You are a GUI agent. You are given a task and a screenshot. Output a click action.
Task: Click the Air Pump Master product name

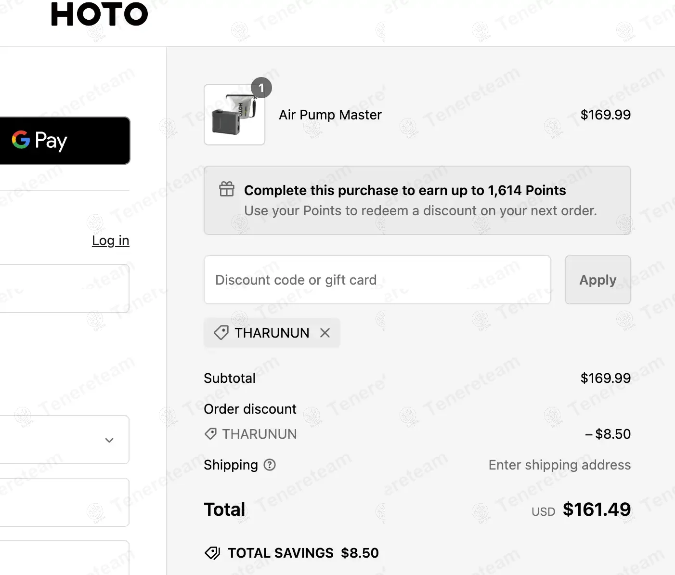coord(330,115)
